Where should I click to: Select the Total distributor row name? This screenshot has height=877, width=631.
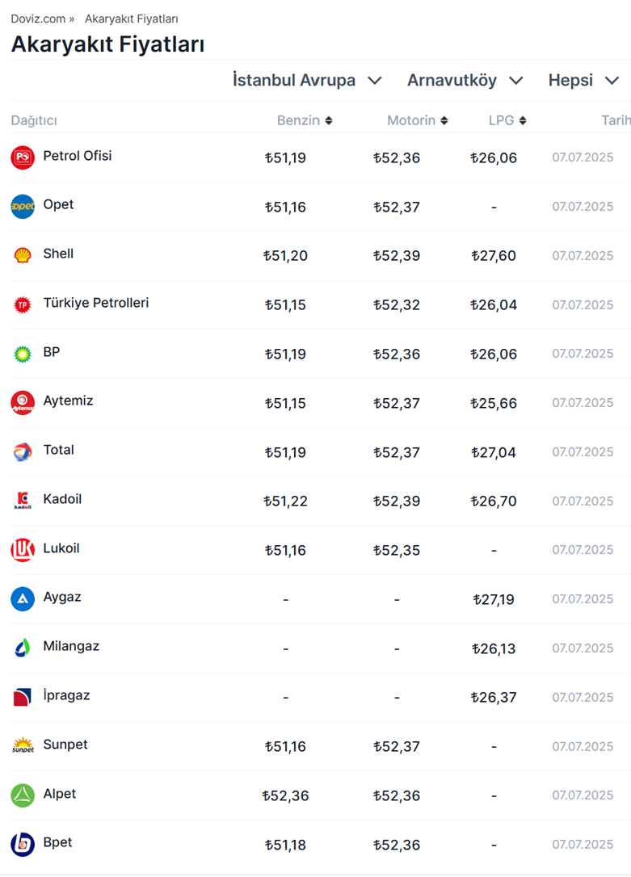pos(58,450)
